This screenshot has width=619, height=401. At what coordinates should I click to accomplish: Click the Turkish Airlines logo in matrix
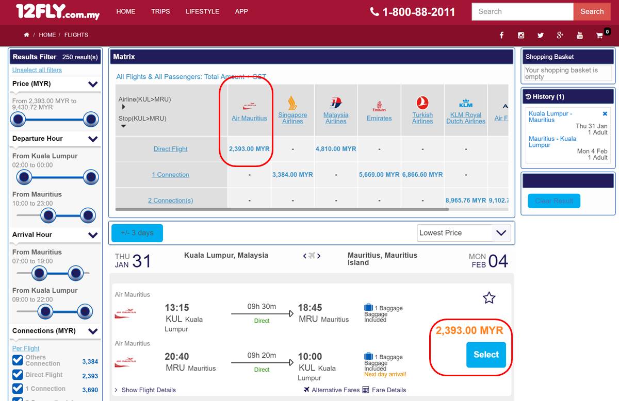[422, 103]
